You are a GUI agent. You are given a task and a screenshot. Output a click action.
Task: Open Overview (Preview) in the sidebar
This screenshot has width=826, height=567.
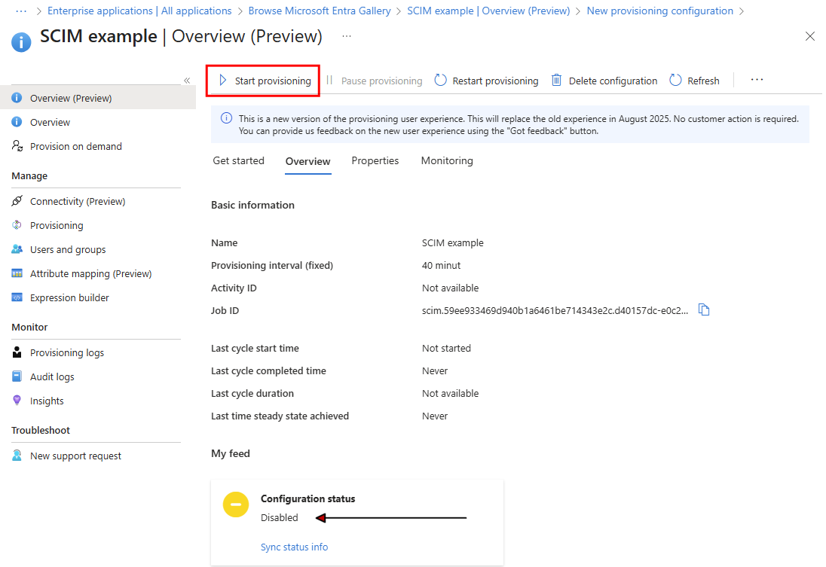98,98
